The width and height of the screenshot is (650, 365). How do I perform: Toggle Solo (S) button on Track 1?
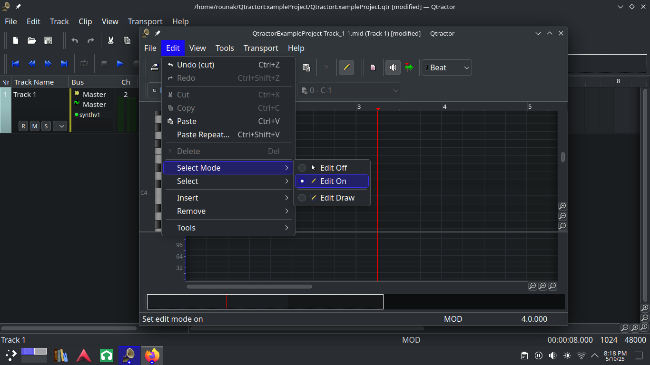pos(46,126)
